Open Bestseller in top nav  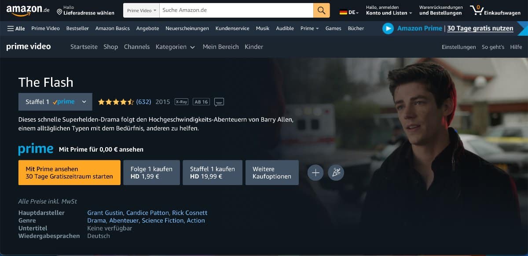point(77,28)
